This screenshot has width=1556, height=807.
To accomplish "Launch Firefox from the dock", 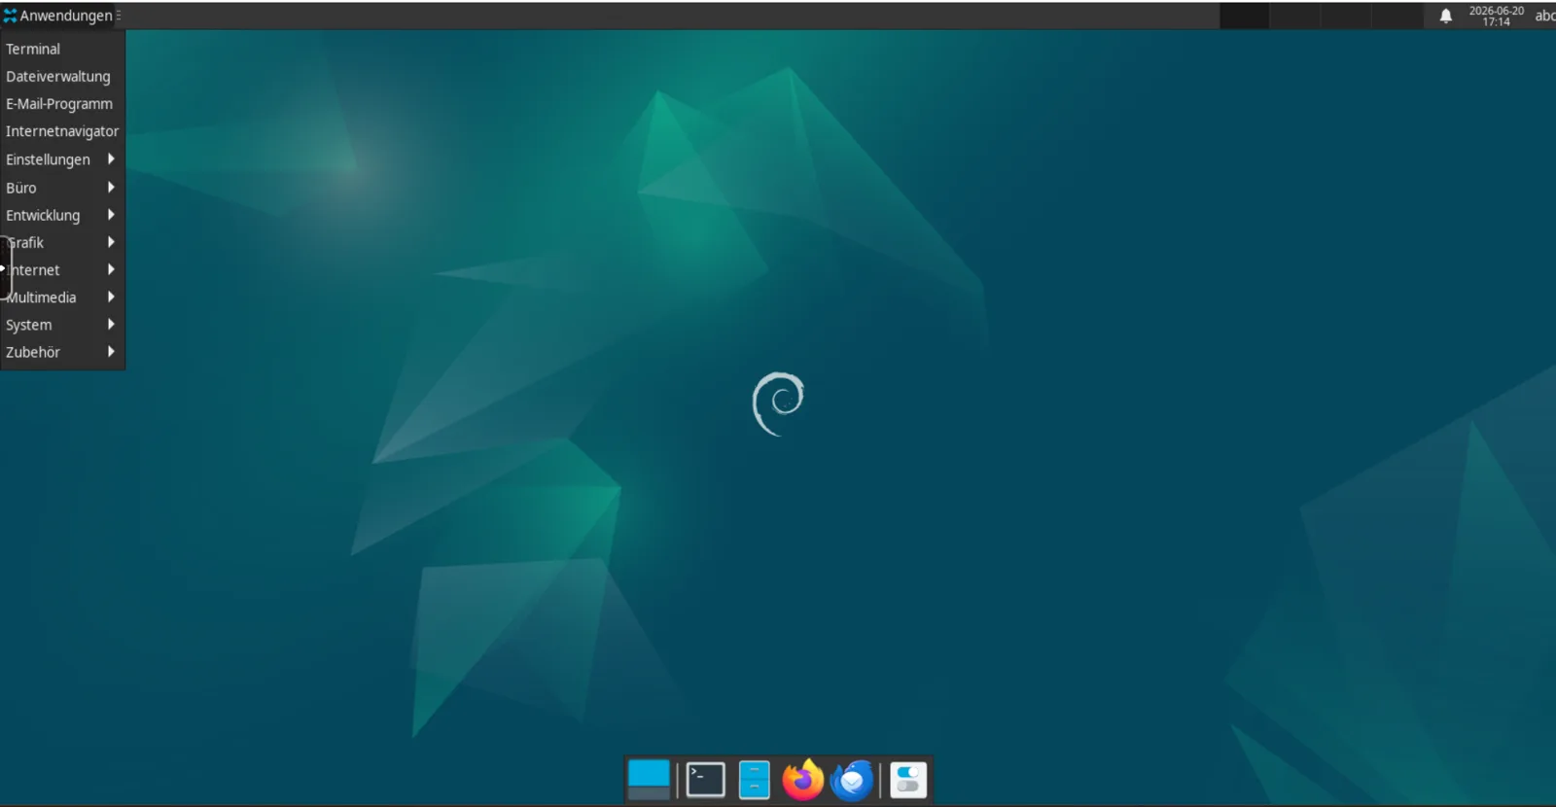I will click(x=802, y=780).
